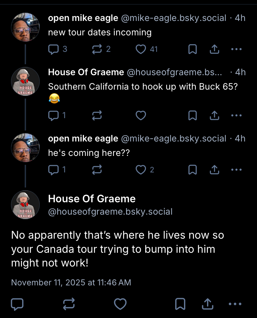This screenshot has height=318, width=257.
Task: Share the "he's coming here??" post
Action: (214, 170)
